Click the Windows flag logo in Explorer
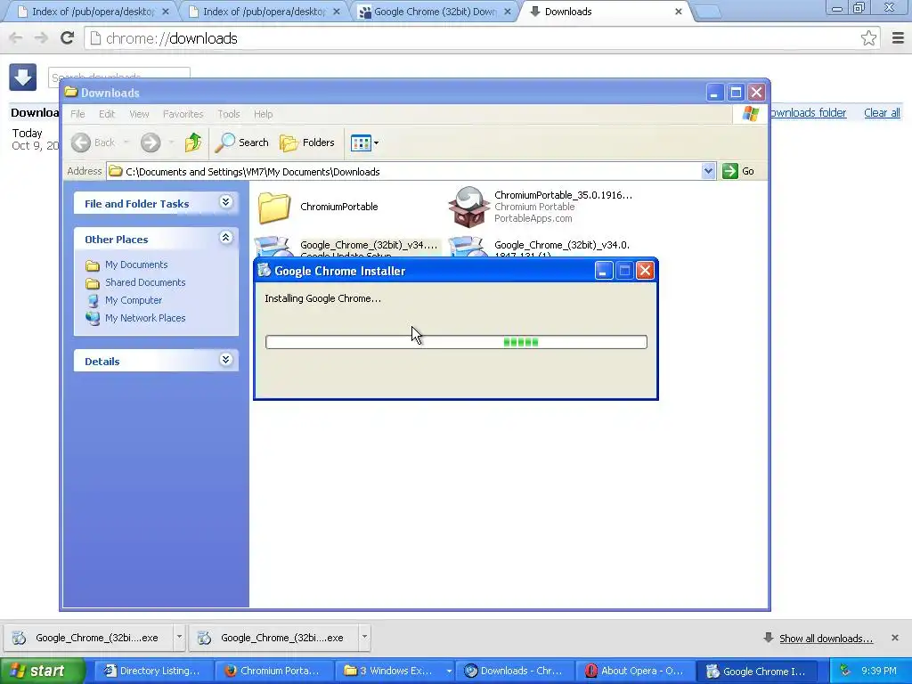 [750, 113]
